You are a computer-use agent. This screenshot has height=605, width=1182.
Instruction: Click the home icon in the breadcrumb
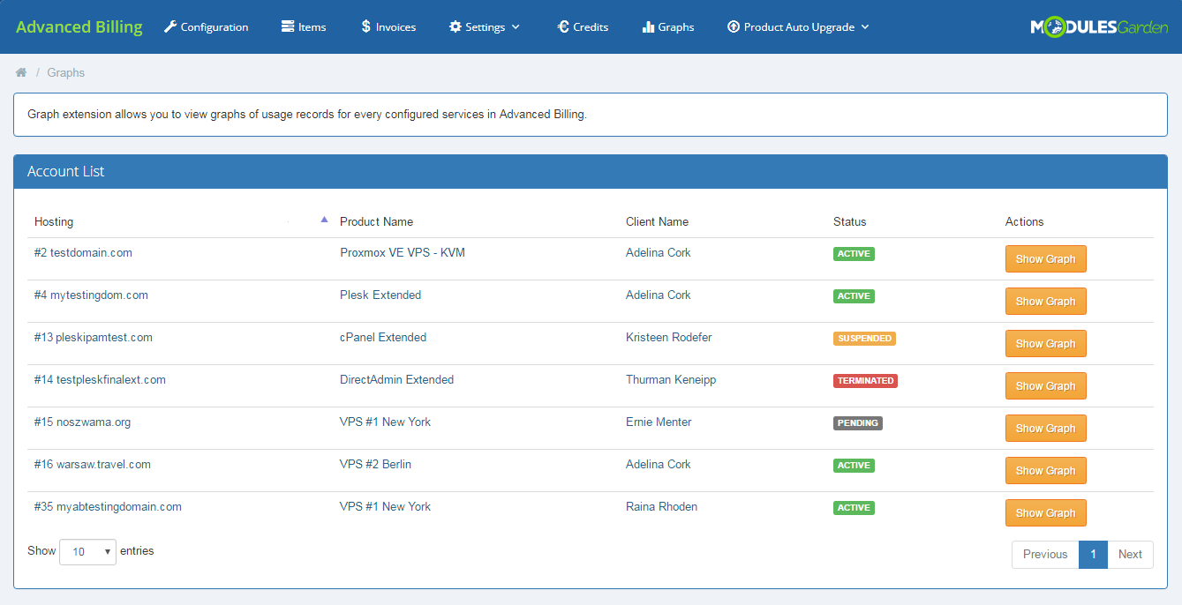[20, 71]
